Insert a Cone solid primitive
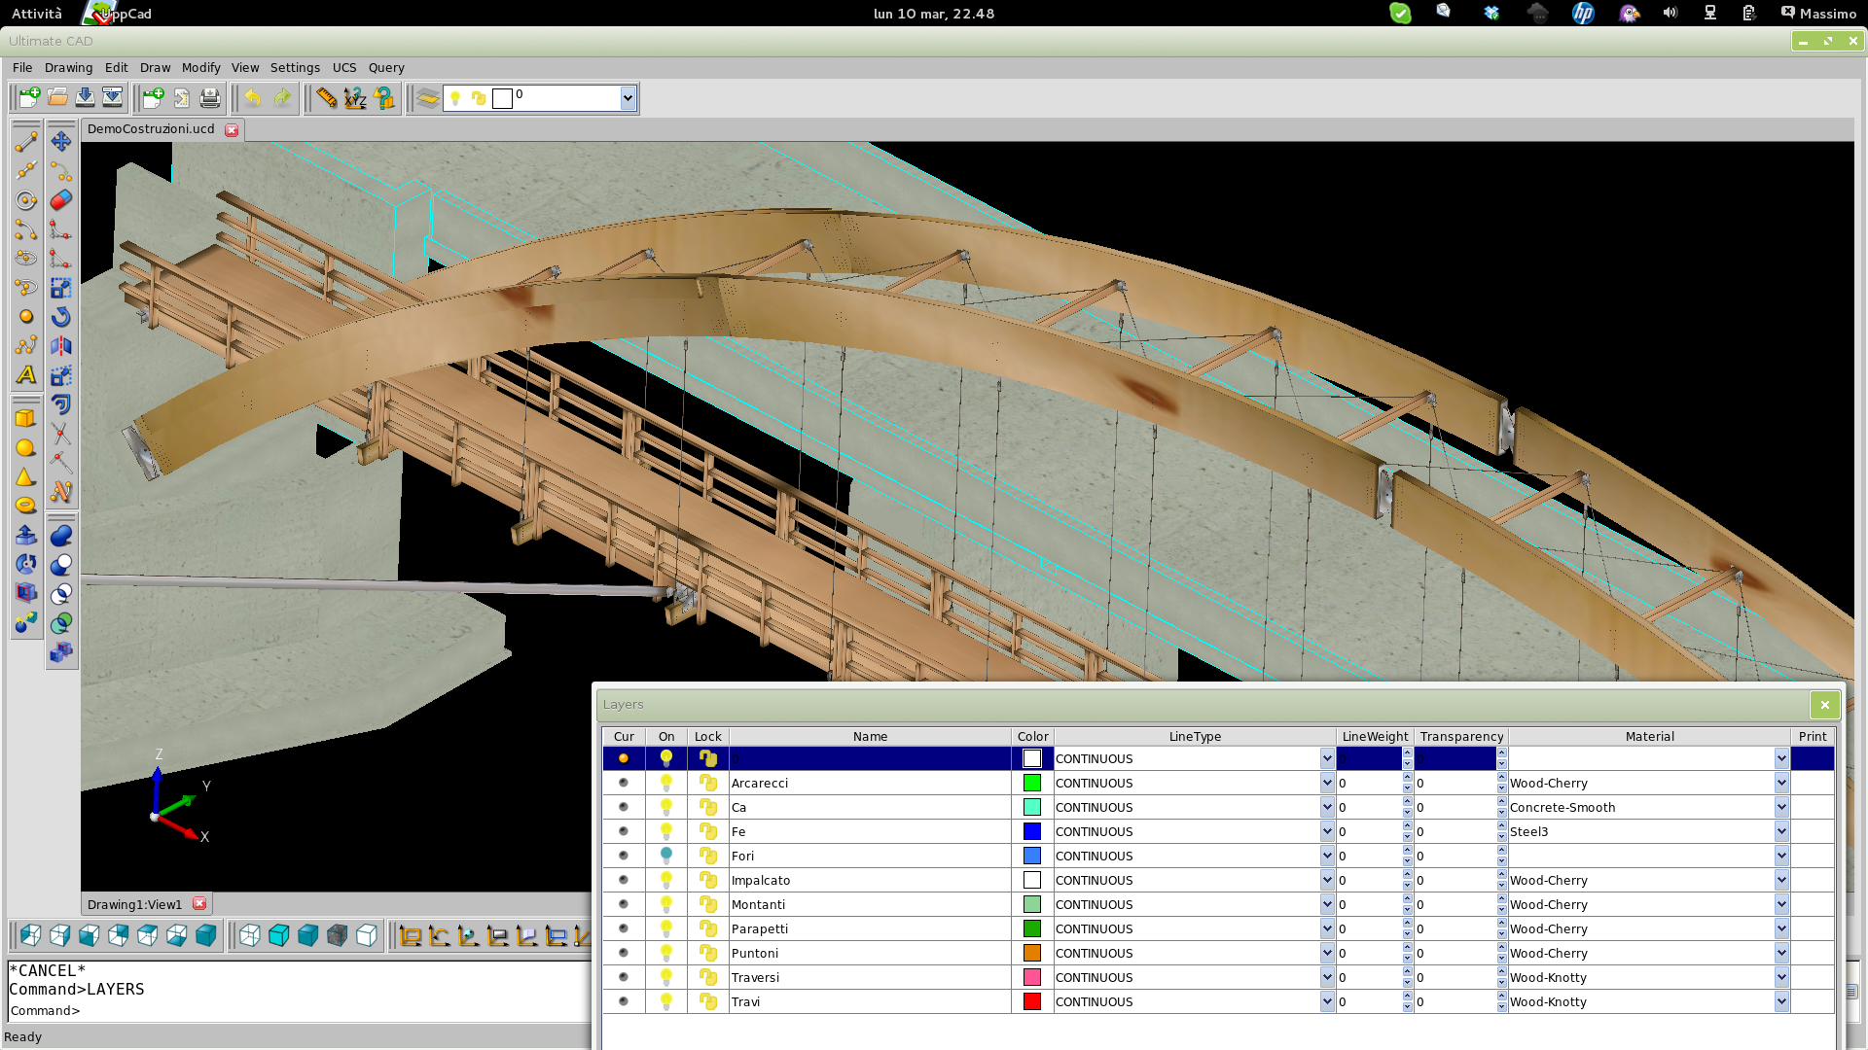The image size is (1868, 1050). (x=26, y=476)
